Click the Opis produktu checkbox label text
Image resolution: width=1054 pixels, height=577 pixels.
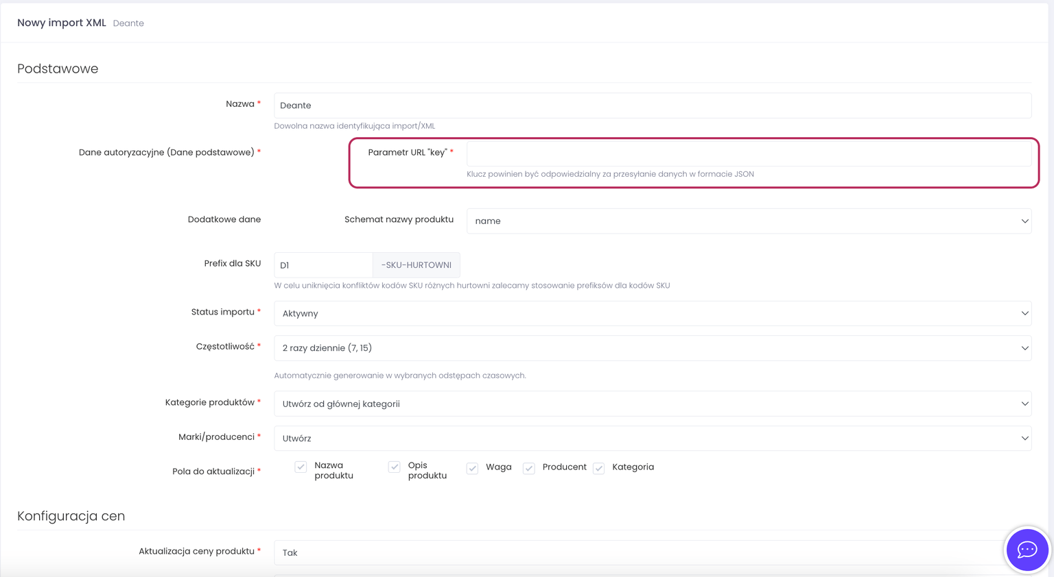pos(427,470)
